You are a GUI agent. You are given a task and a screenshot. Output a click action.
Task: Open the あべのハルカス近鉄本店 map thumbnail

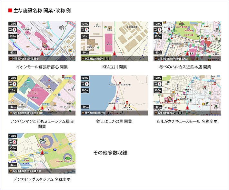click(187, 41)
